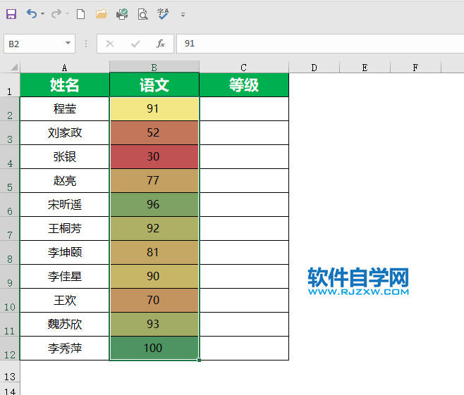Select the cell containing 李佳星
The height and width of the screenshot is (395, 464).
pos(64,276)
